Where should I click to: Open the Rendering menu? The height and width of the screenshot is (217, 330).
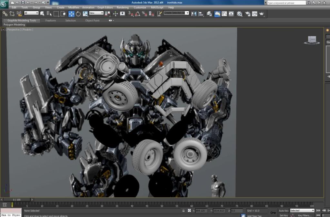point(123,7)
